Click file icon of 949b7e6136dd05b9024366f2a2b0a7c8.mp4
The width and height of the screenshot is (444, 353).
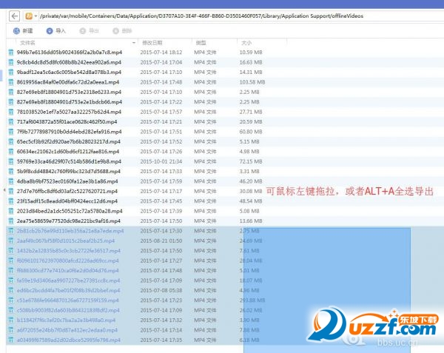click(11, 53)
